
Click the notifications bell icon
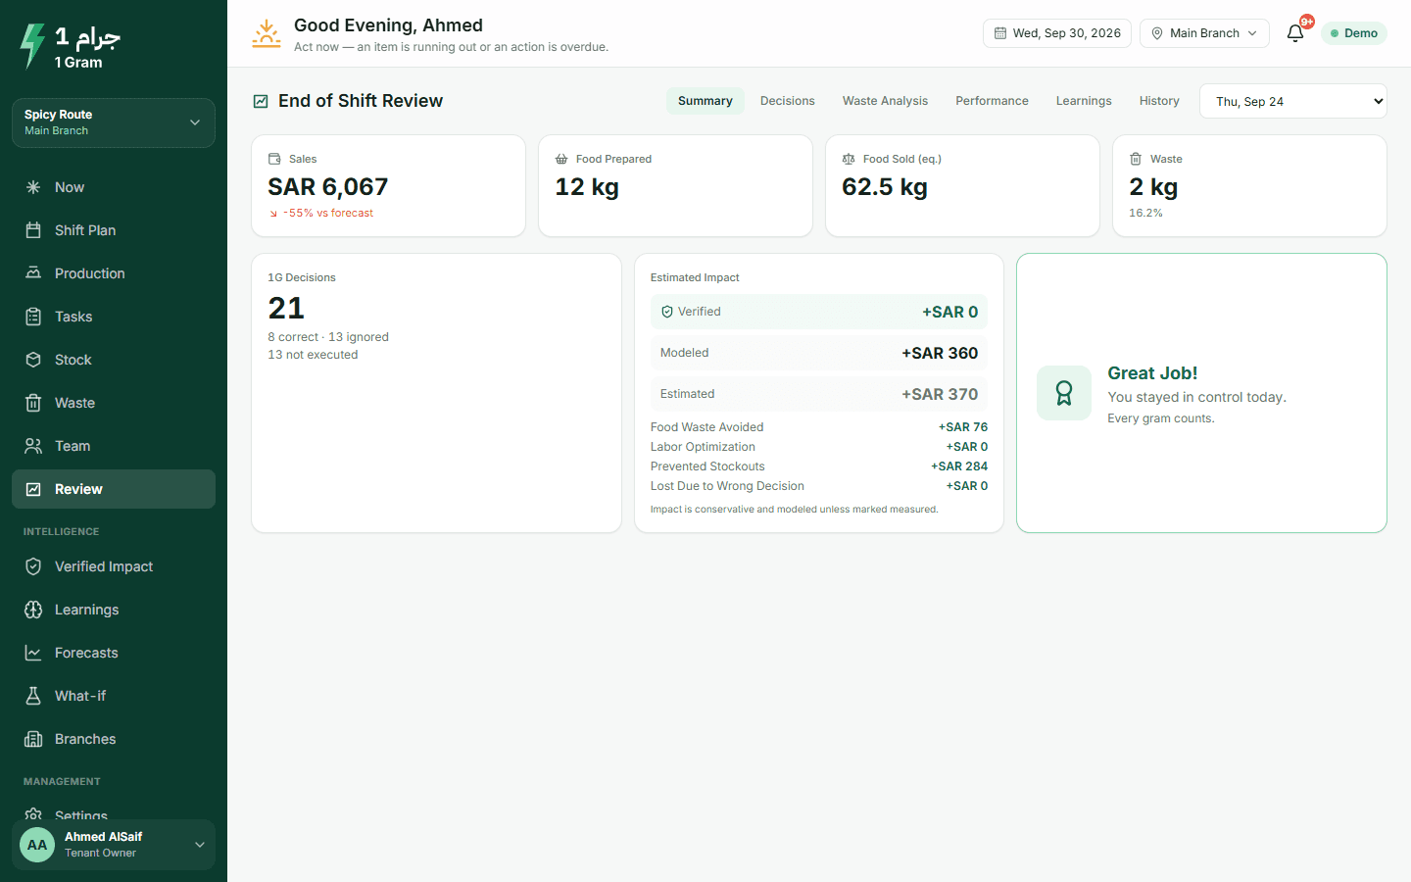[1295, 33]
